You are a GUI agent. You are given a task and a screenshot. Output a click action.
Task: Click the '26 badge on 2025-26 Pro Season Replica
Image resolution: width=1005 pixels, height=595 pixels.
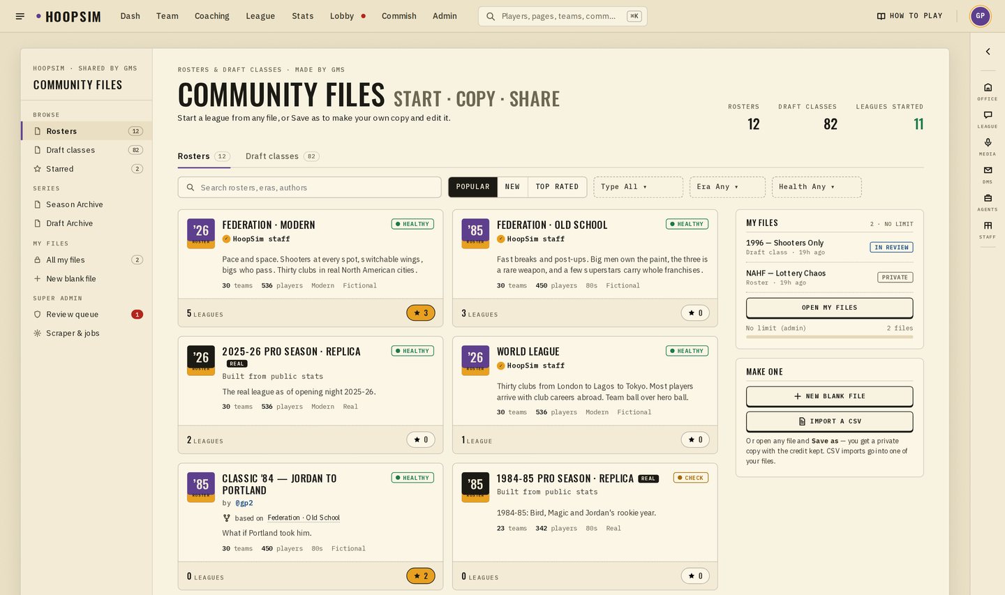click(x=201, y=361)
